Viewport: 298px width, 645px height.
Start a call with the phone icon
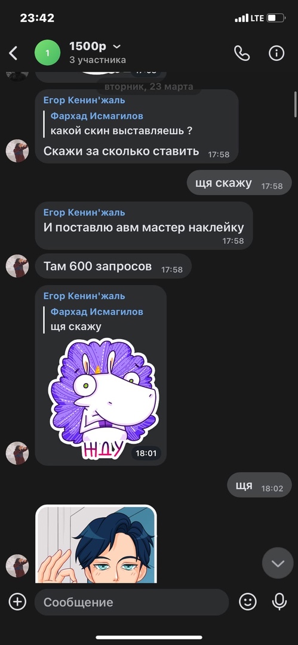point(242,53)
